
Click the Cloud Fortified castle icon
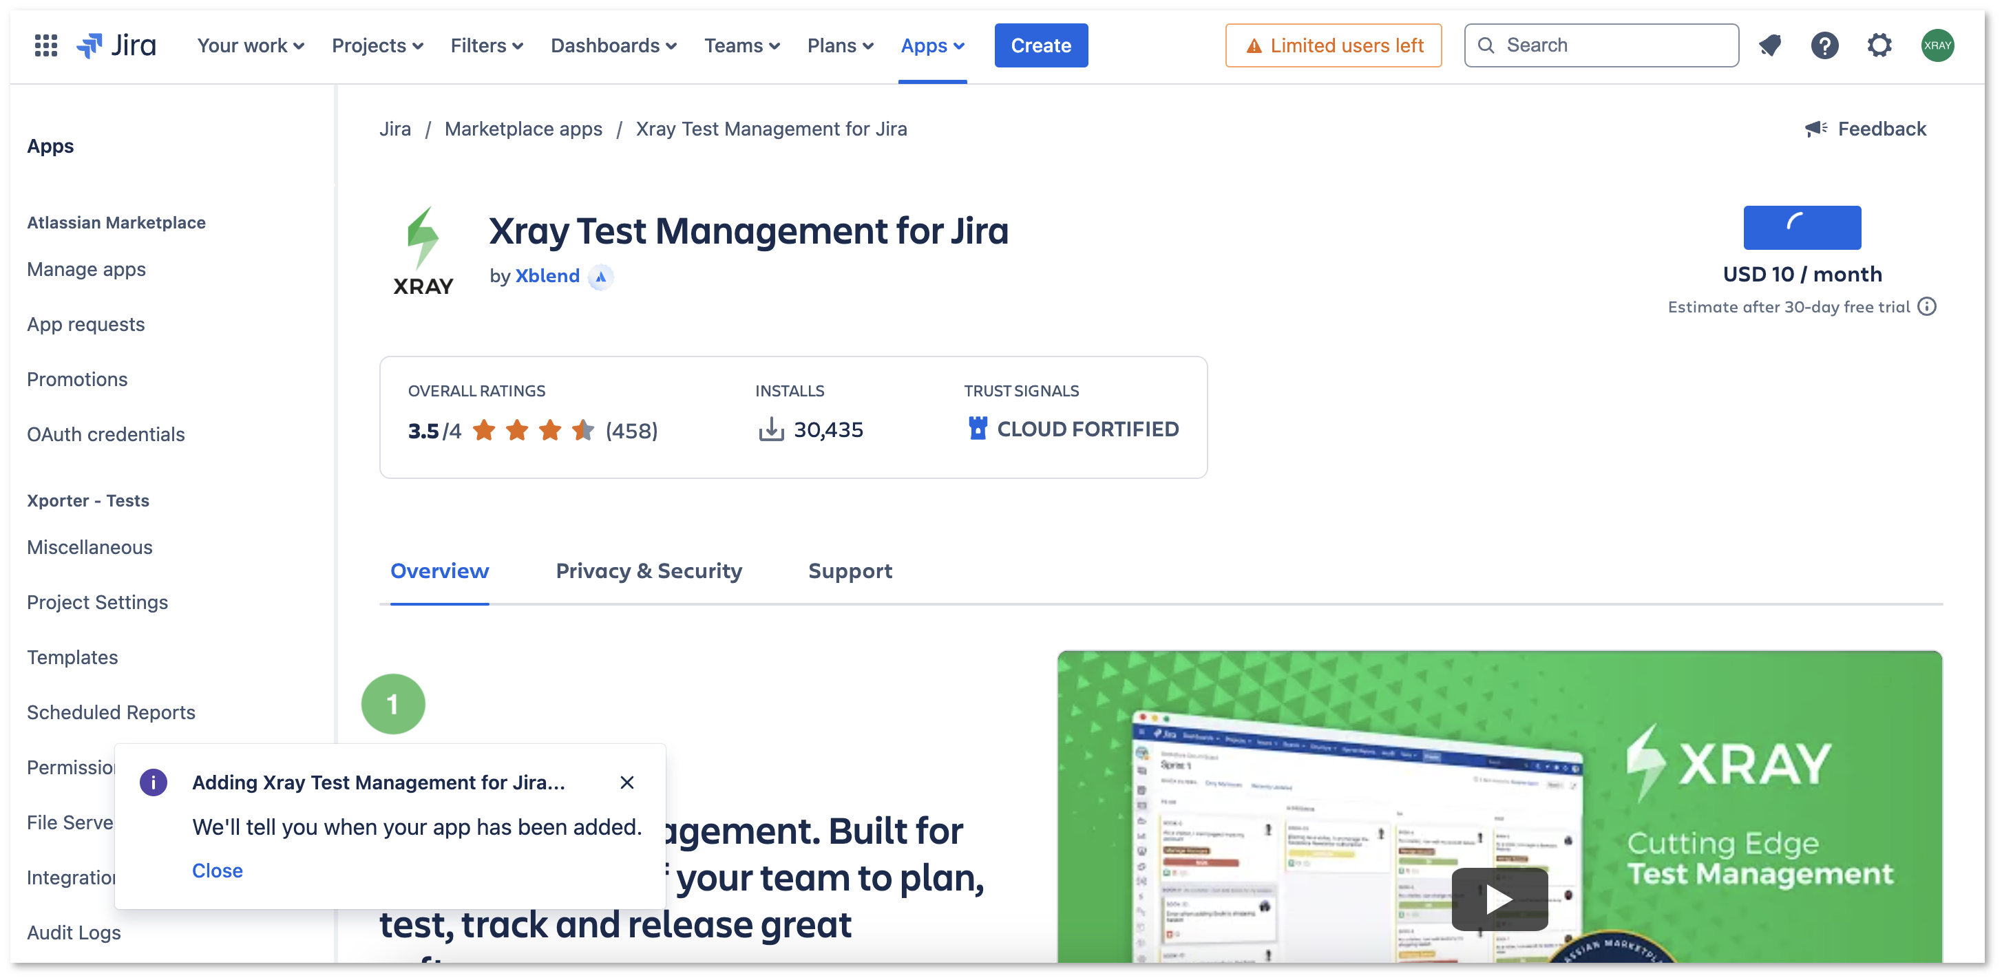(978, 427)
